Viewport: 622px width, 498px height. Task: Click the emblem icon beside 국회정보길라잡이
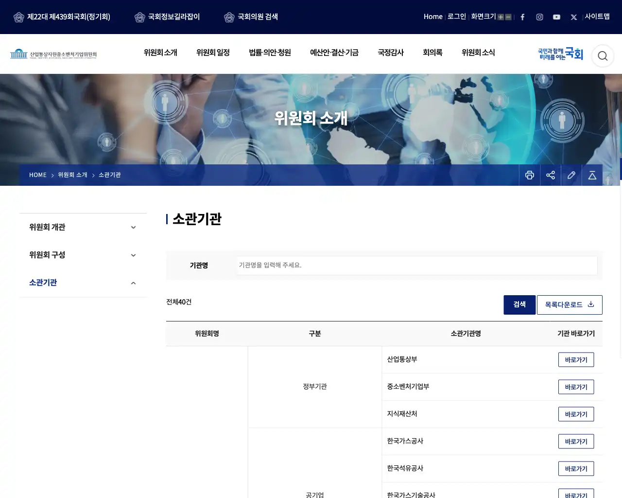[x=140, y=18]
